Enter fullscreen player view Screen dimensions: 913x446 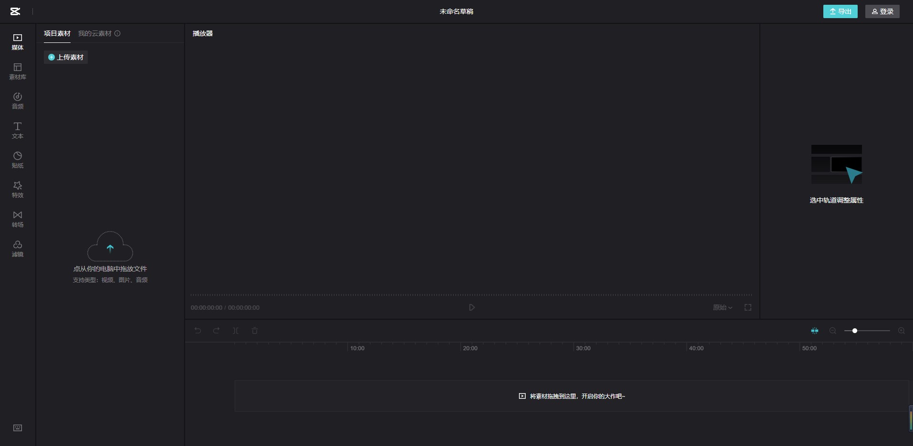(x=748, y=307)
